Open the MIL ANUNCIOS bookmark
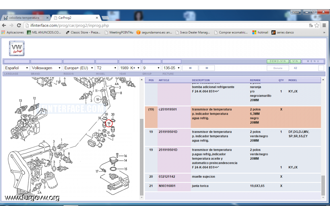Image resolution: width=330 pixels, height=206 pixels. [44, 32]
